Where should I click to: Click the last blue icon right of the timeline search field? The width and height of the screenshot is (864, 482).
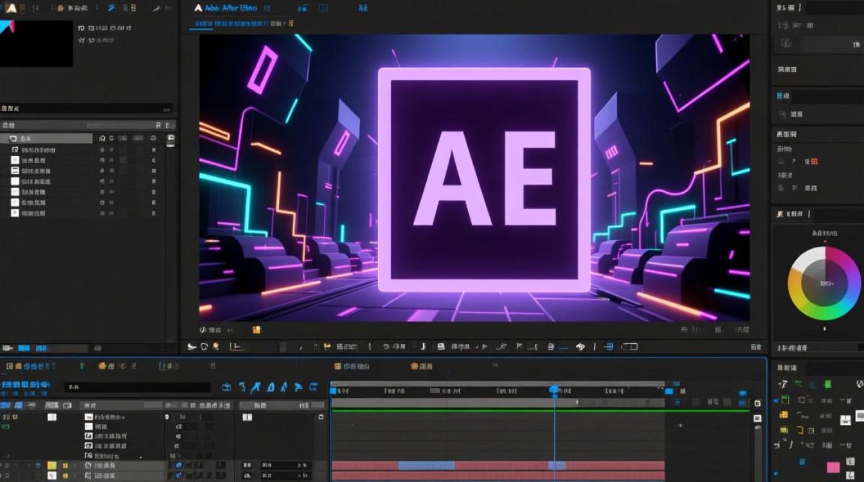(x=313, y=387)
